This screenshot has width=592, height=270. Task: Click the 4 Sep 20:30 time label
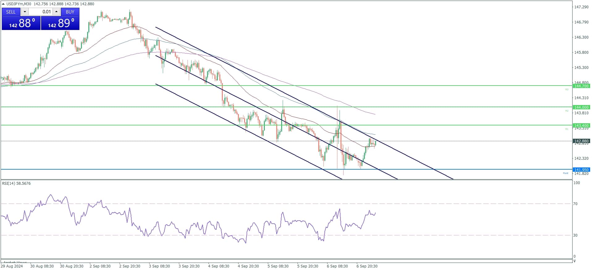tap(248, 266)
